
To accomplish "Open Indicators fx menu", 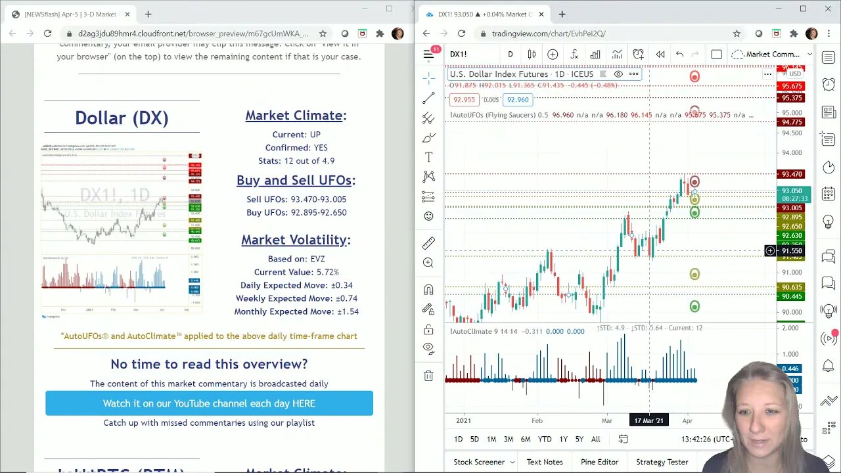I will [x=574, y=55].
